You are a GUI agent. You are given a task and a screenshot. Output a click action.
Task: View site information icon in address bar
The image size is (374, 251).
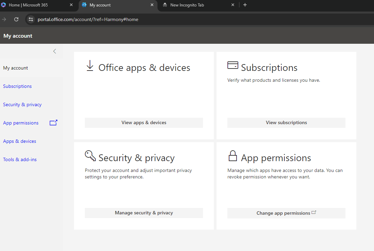[31, 19]
